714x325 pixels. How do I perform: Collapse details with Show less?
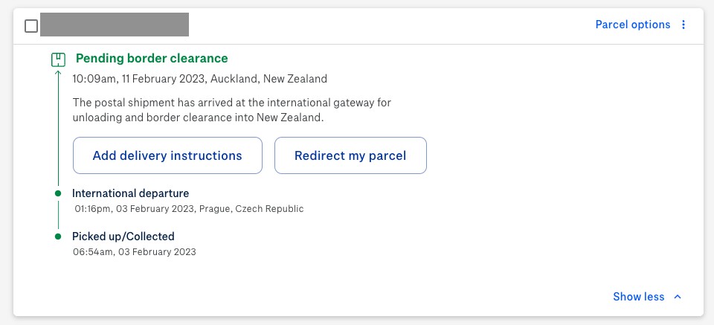[638, 297]
